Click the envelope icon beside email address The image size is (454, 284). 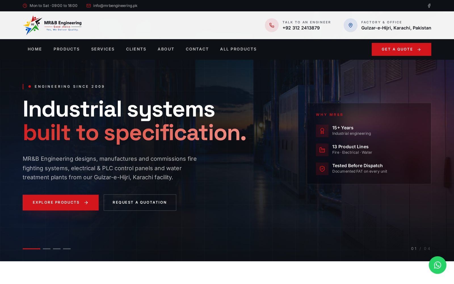pos(89,6)
